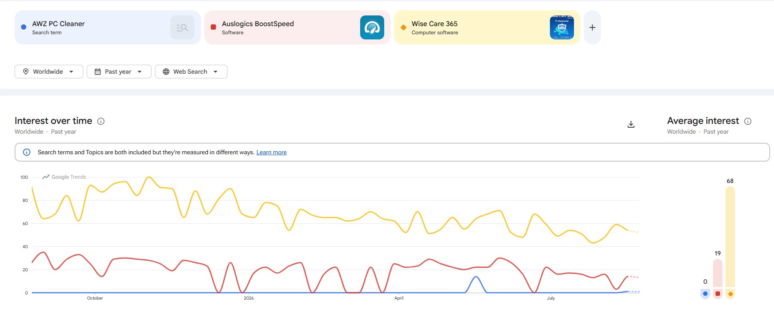Viewport: 774px width, 312px height.
Task: Click the blue legend marker under average bars
Action: point(705,294)
